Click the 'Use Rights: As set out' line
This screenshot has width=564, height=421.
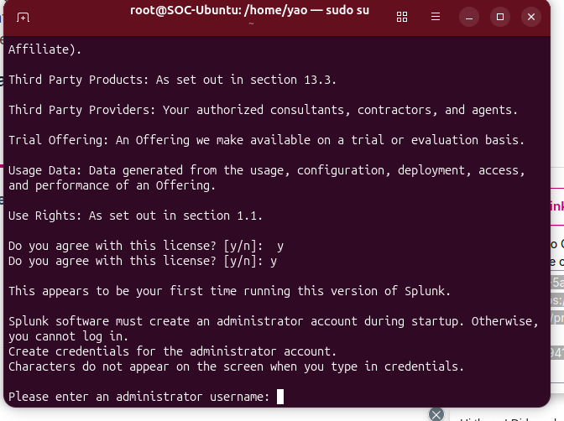[135, 216]
